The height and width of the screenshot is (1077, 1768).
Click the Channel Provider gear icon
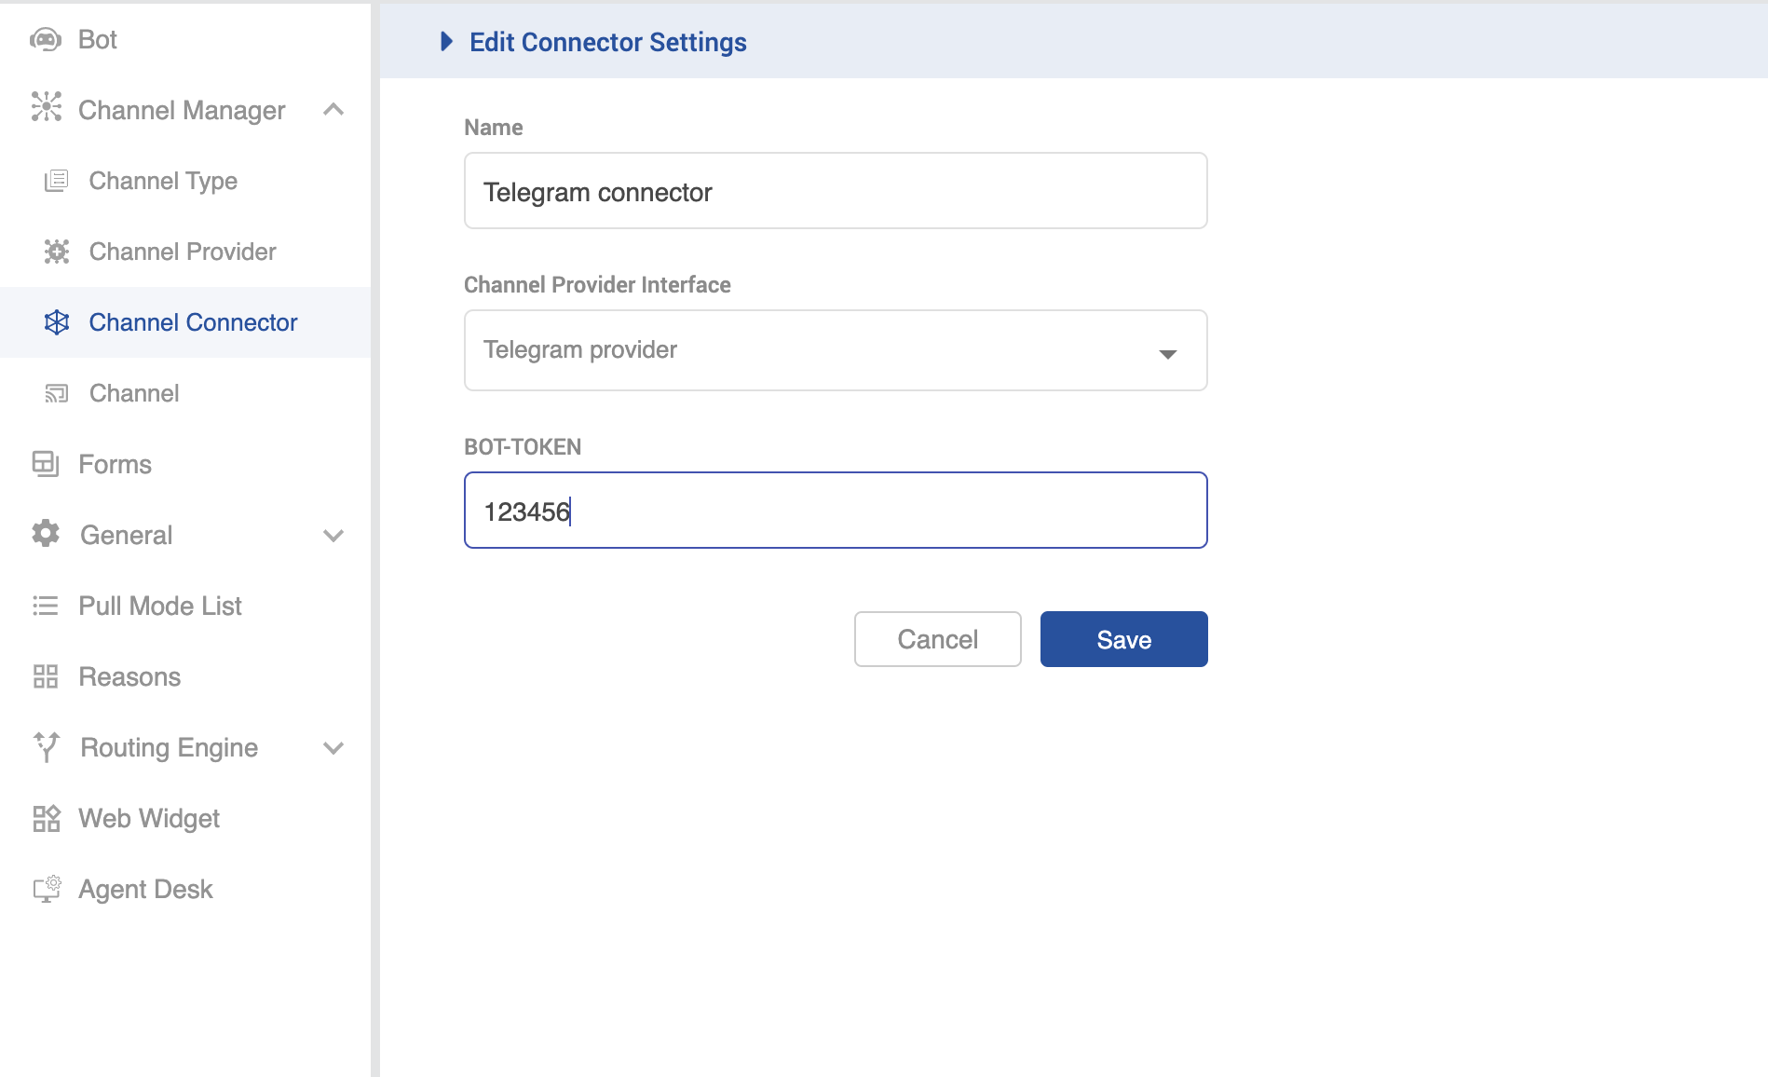point(57,252)
